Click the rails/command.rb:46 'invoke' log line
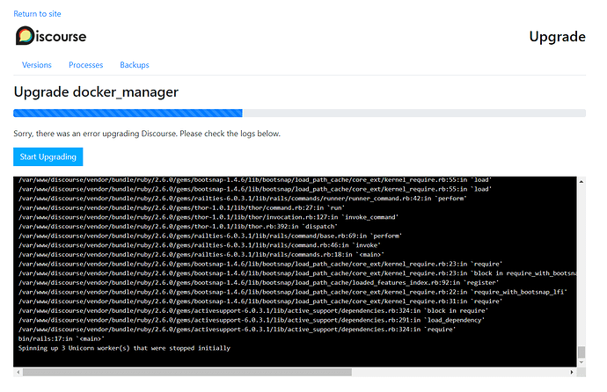 [x=200, y=245]
